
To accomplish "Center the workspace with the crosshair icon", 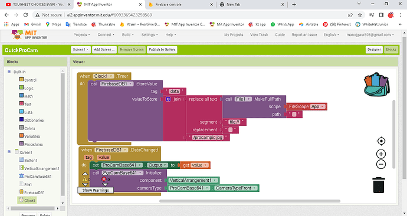I will tap(381, 141).
